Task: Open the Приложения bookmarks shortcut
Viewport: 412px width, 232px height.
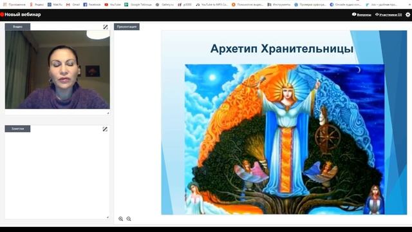Action: [14, 5]
